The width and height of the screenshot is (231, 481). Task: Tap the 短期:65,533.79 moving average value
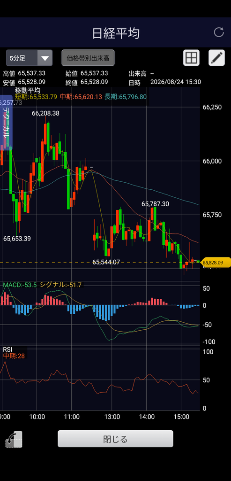(x=36, y=97)
